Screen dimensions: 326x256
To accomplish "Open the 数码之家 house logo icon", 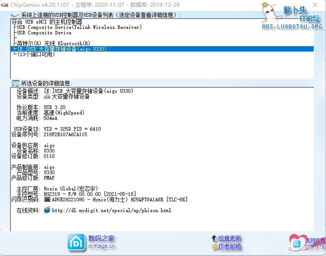I will 76,242.
